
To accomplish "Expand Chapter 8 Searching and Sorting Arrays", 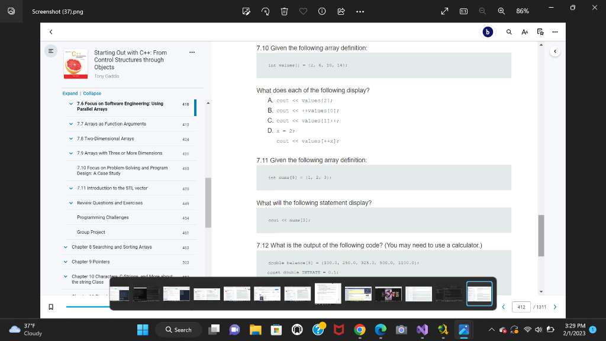I will pos(66,247).
